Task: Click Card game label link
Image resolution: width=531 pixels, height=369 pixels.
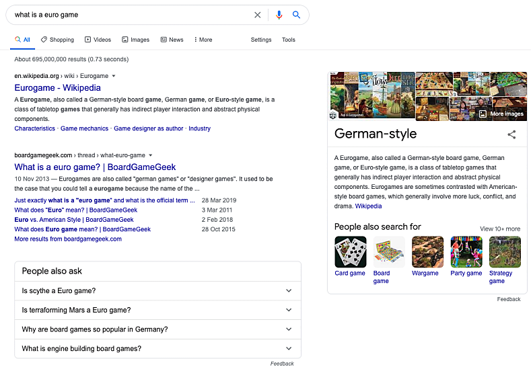Action: (350, 274)
